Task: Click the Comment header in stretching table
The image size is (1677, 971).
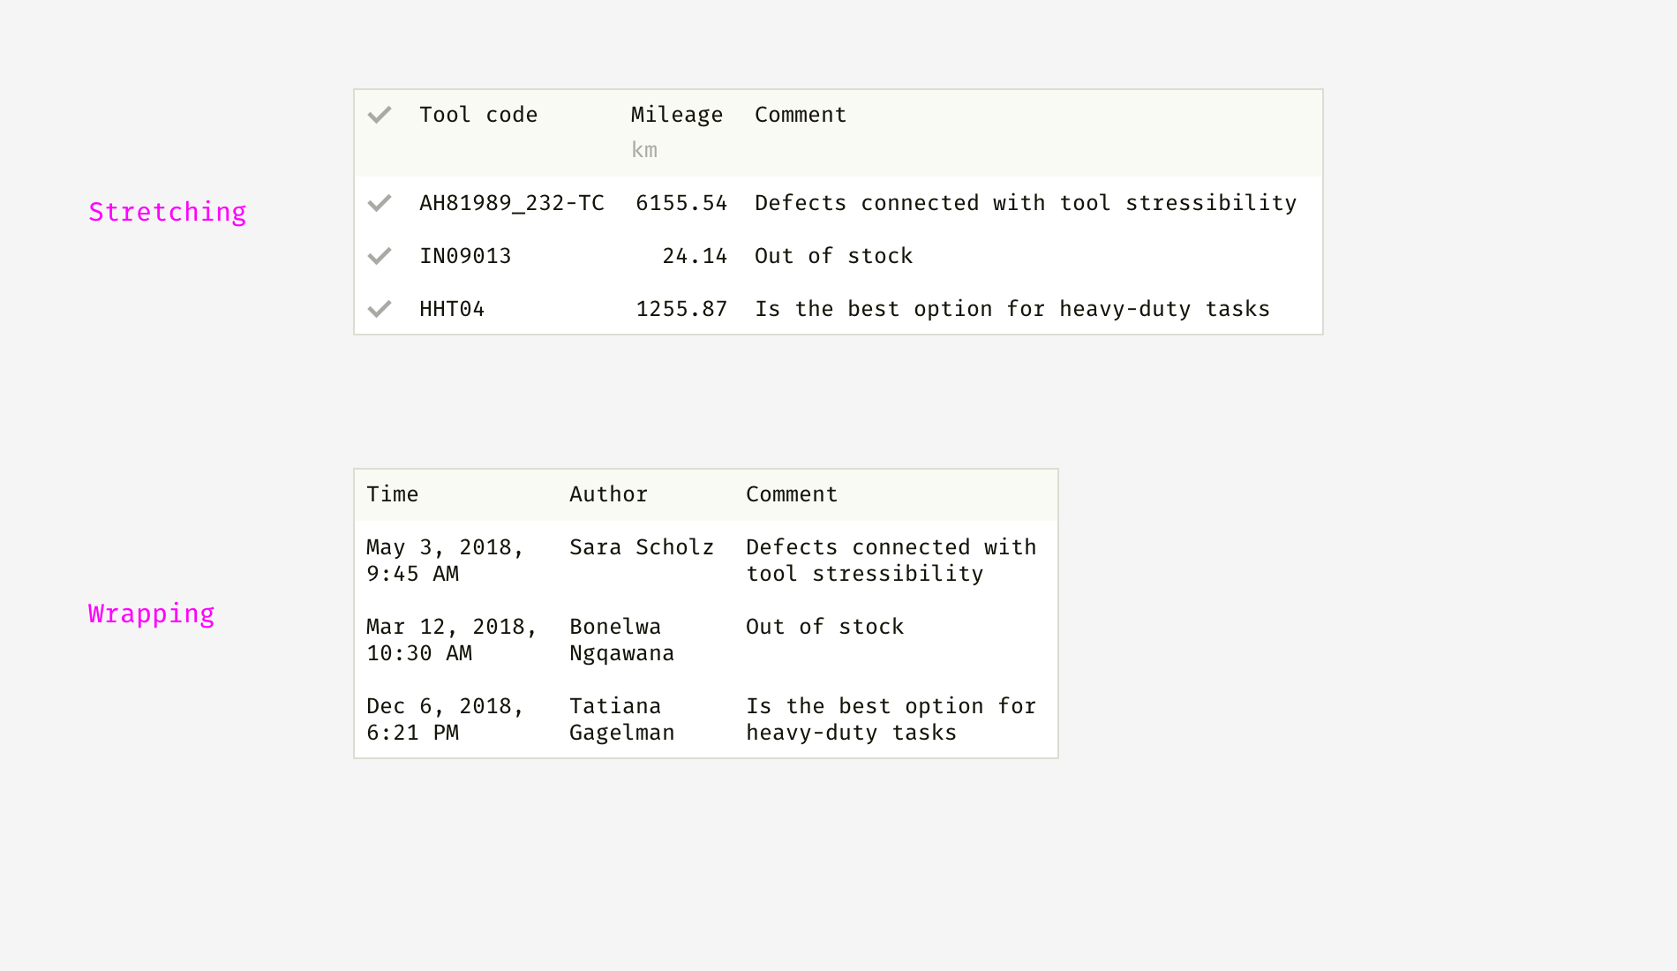Action: pos(801,115)
